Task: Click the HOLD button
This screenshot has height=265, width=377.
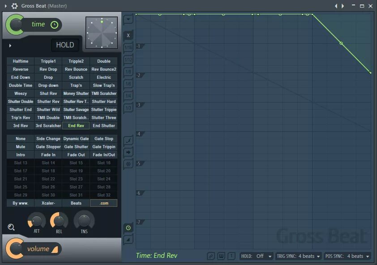Action: coord(65,45)
